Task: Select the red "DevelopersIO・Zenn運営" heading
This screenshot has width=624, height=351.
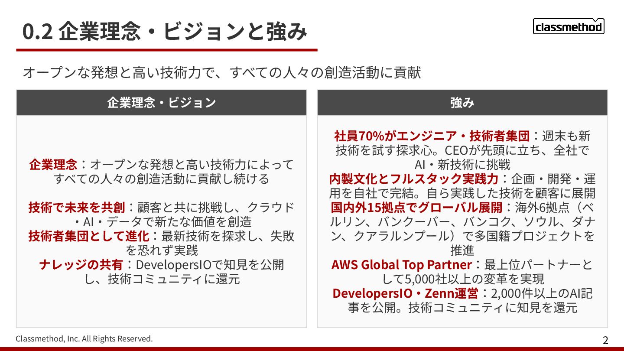Action: pos(405,293)
